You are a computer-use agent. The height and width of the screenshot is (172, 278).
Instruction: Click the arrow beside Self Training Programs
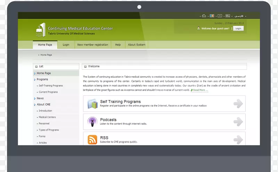tap(238, 104)
